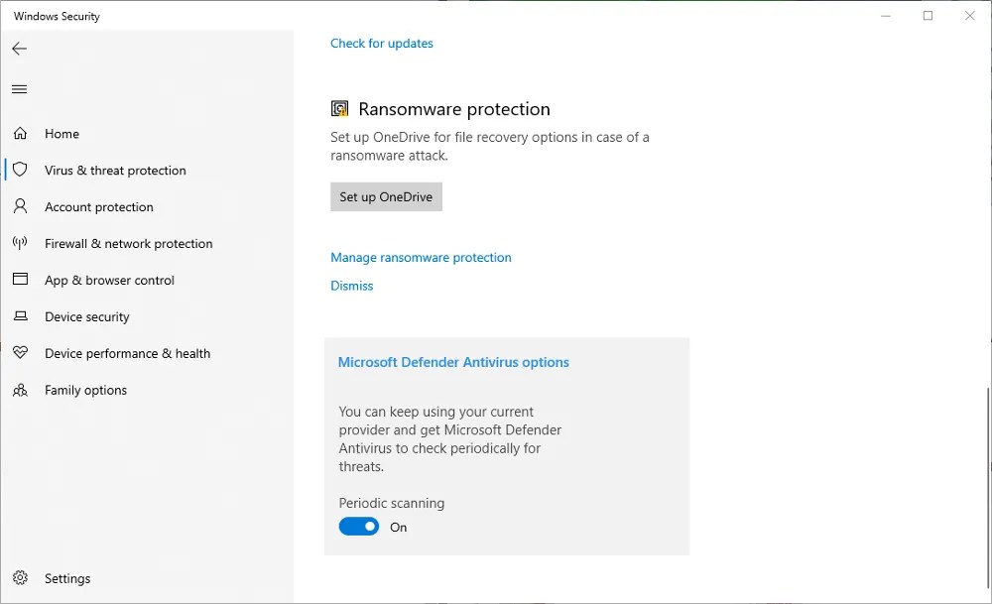Dismiss the ransomware protection notice
992x604 pixels.
[351, 286]
